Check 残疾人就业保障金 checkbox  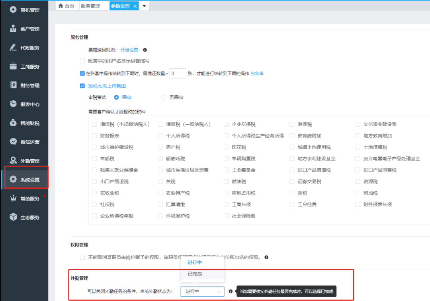[95, 170]
